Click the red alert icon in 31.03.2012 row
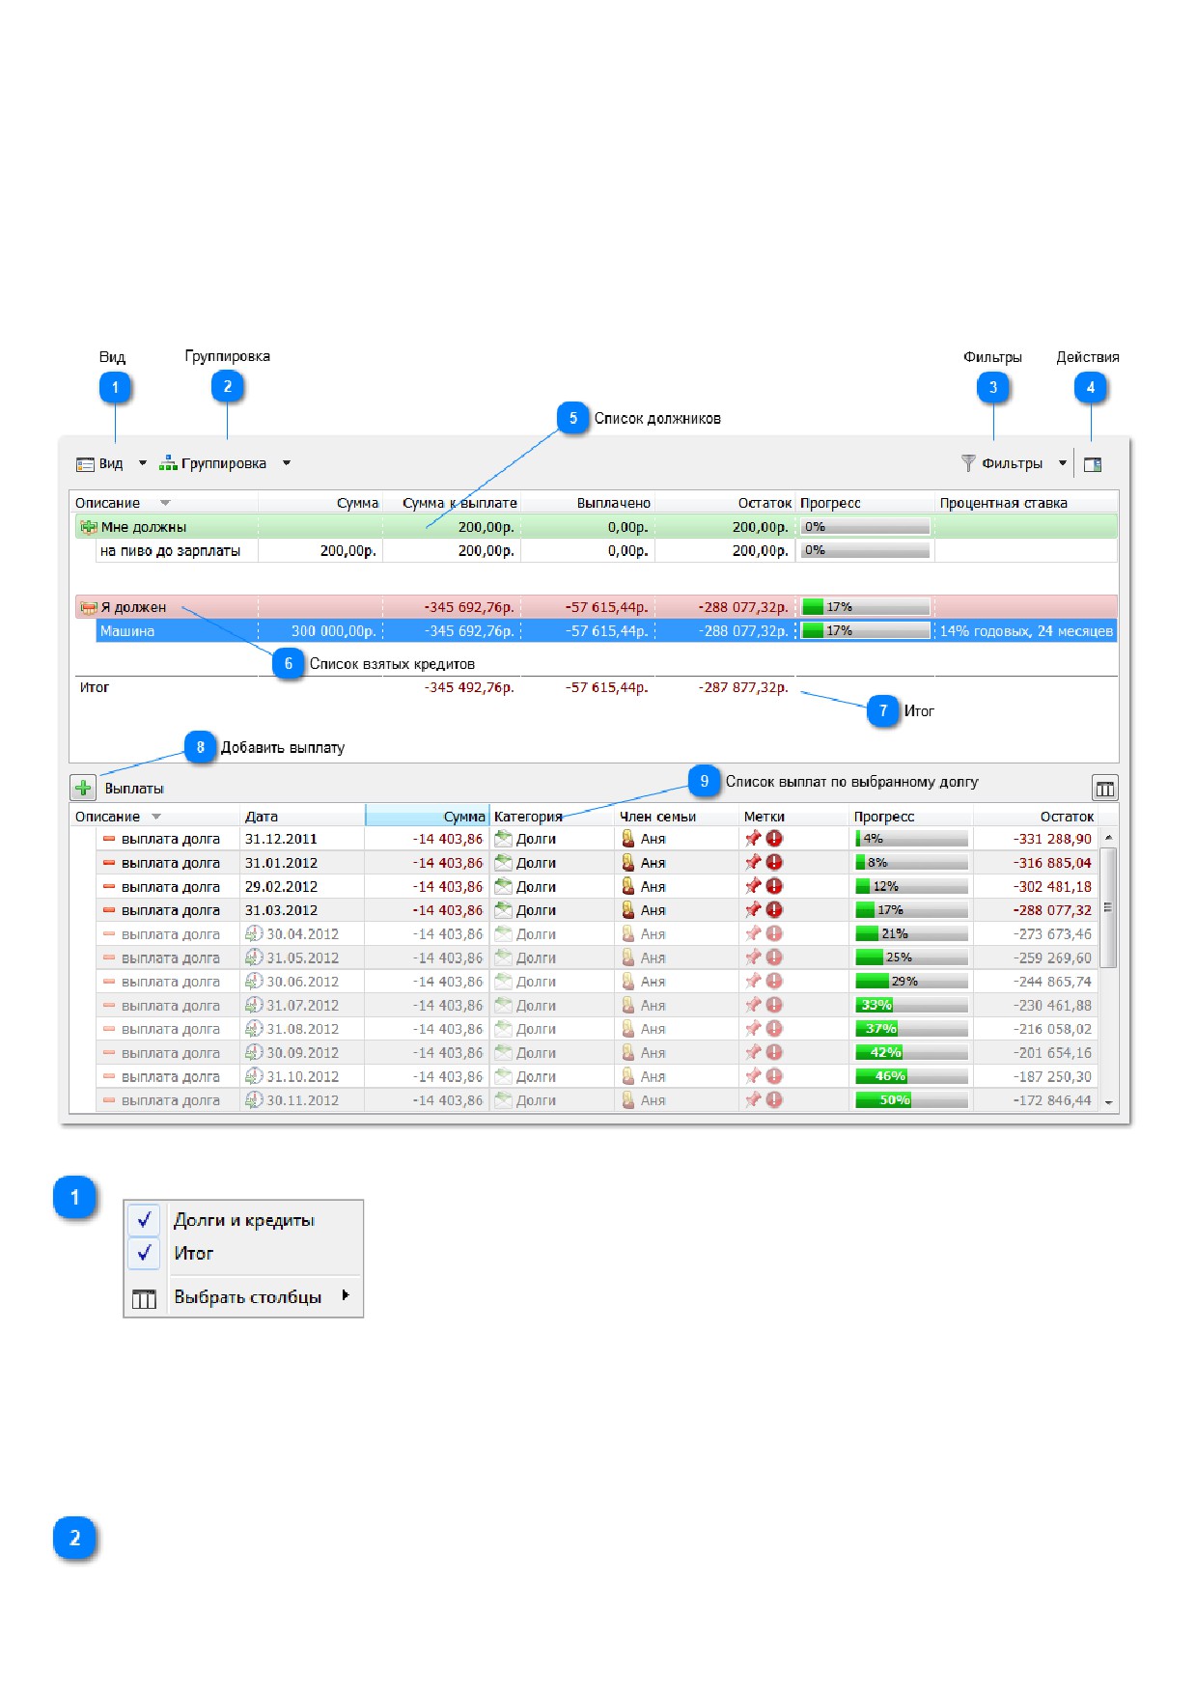The image size is (1196, 1693). [x=774, y=909]
